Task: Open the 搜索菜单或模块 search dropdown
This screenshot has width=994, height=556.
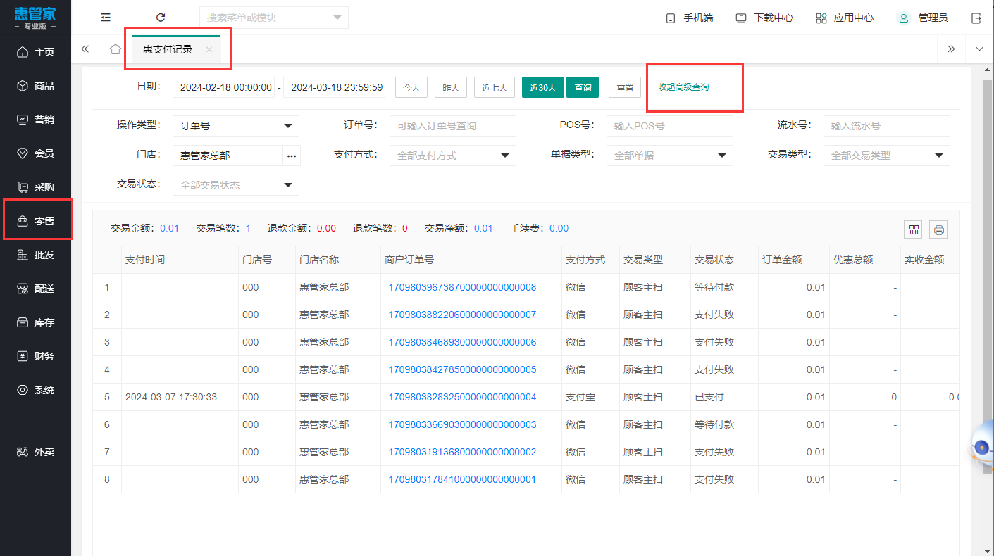Action: click(x=274, y=18)
